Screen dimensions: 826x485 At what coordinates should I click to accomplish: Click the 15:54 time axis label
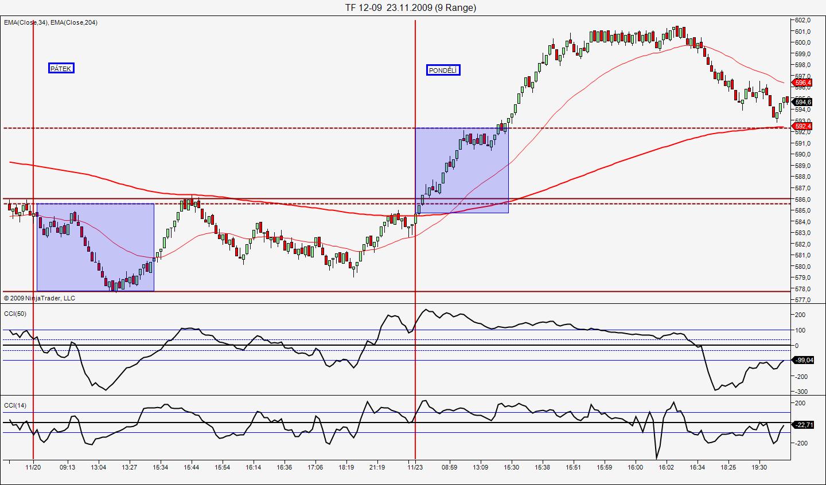[223, 467]
